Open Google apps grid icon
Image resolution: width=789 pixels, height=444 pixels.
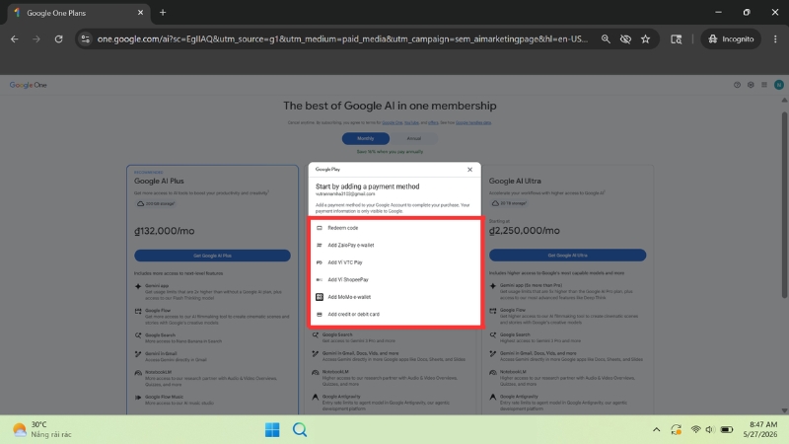pos(763,85)
